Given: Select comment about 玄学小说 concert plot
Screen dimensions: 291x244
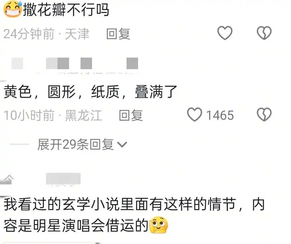Looking at the screenshot, I should 134,215.
